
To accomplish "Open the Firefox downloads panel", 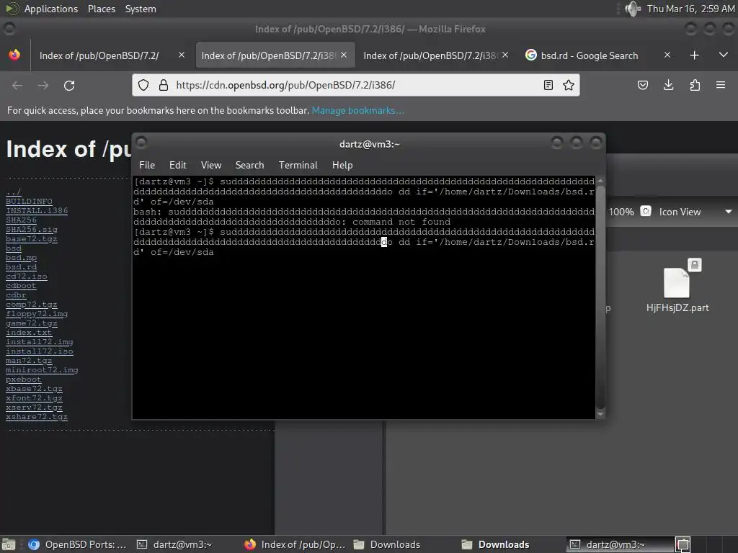I will coord(668,85).
